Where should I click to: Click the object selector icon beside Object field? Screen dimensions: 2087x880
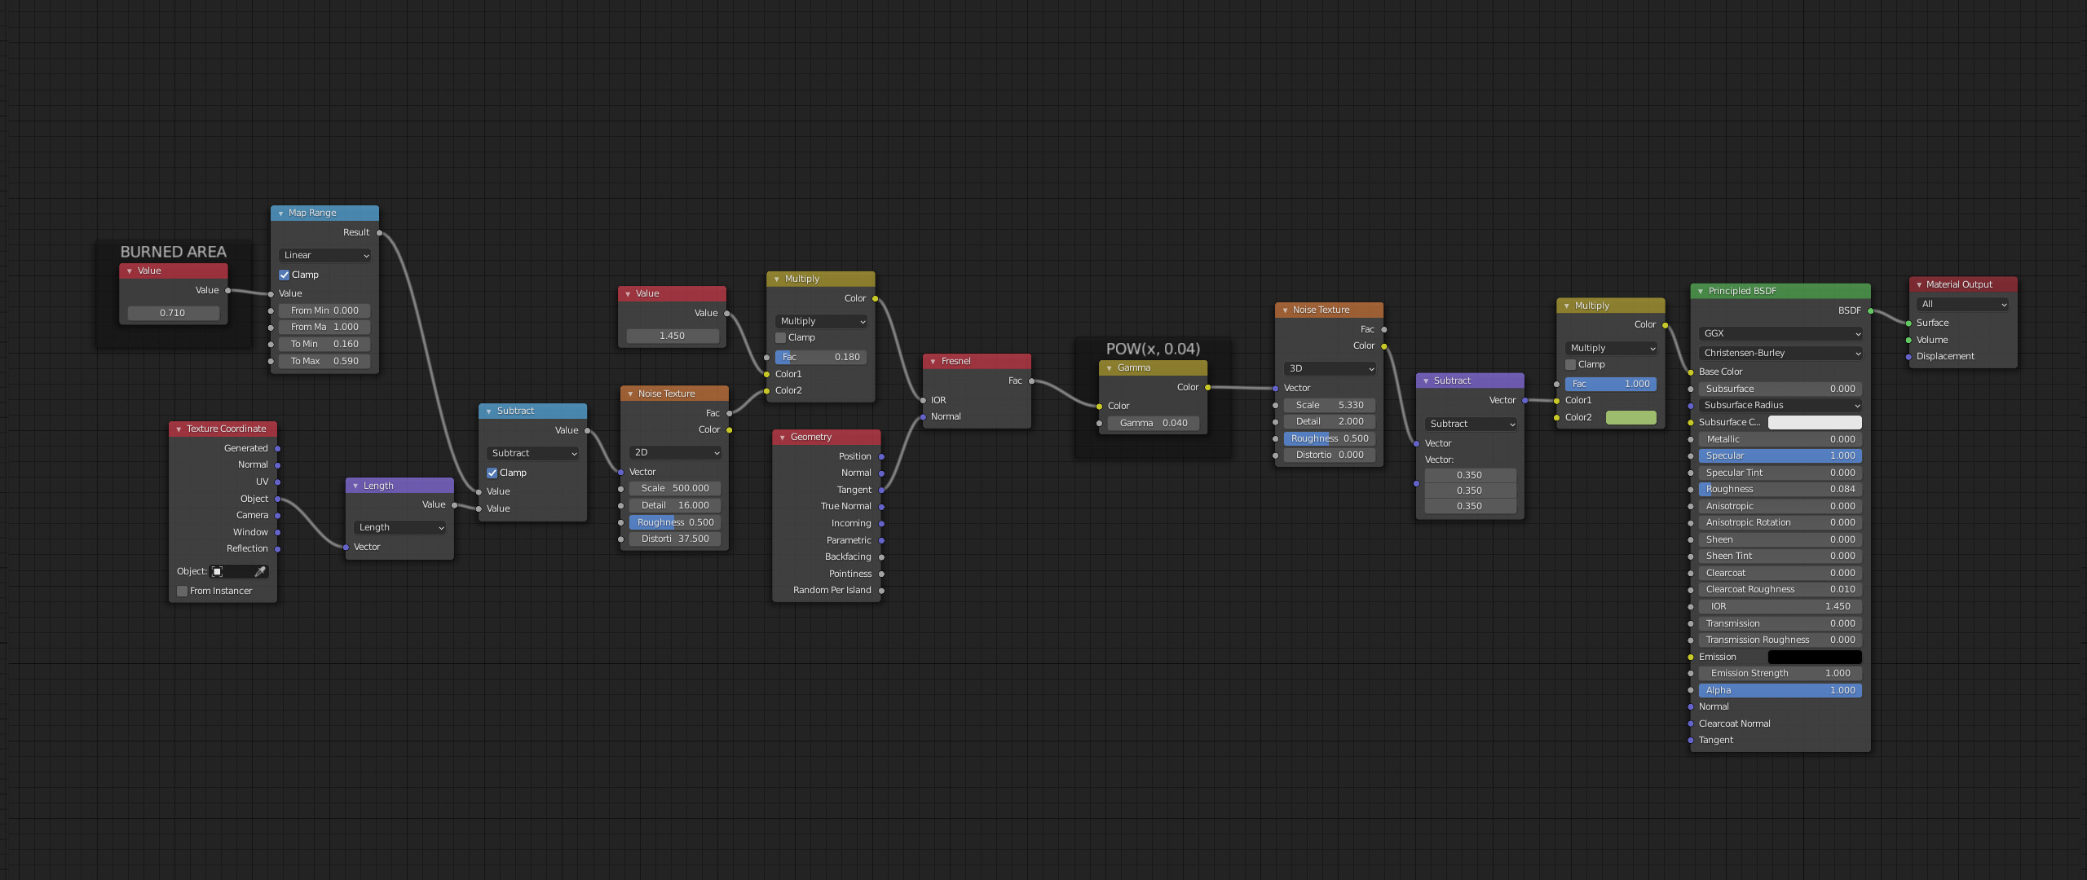(218, 571)
